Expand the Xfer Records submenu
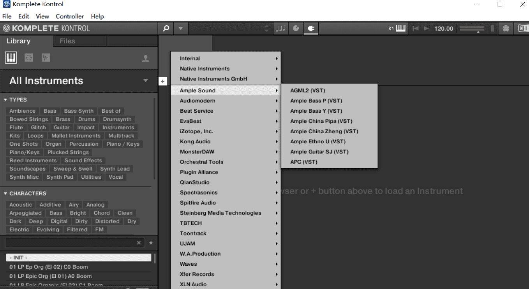Screen dimensions: 529x289 click(226, 274)
